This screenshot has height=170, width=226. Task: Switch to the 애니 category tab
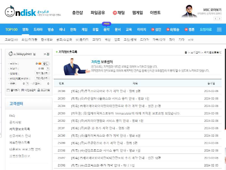coord(62,29)
